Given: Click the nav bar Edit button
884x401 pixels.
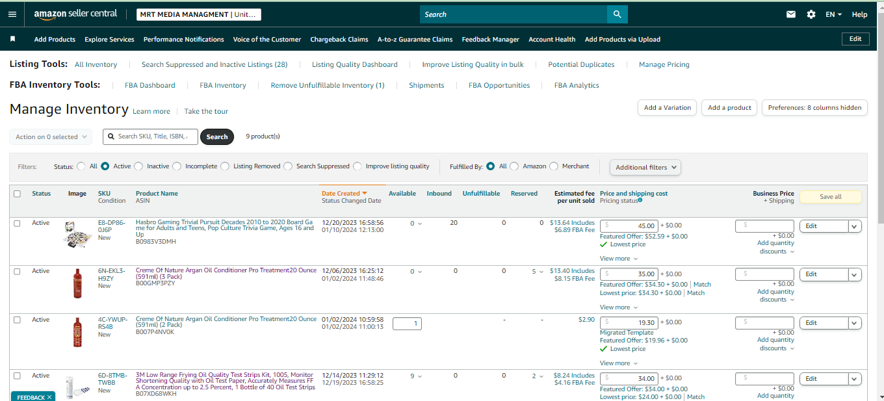Looking at the screenshot, I should pyautogui.click(x=855, y=39).
